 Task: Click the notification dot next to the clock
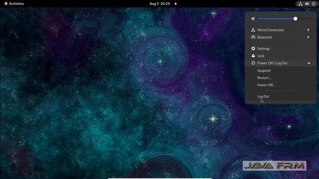[175, 3]
